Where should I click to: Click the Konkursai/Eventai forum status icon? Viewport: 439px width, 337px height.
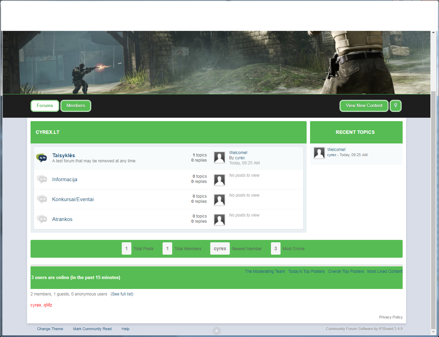point(42,199)
